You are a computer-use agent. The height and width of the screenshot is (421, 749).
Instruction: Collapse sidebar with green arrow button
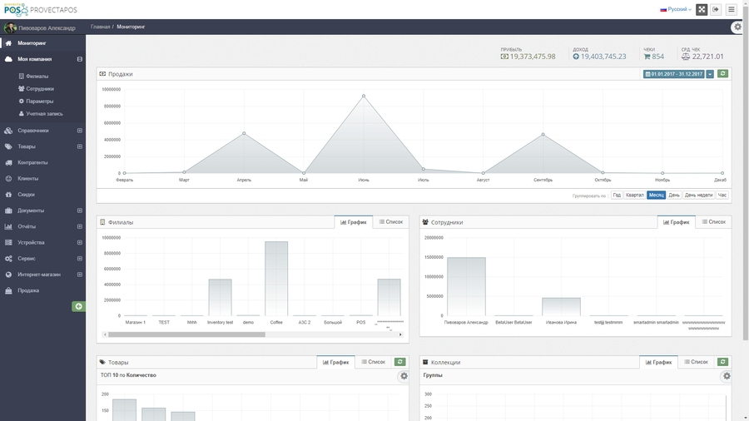(78, 307)
